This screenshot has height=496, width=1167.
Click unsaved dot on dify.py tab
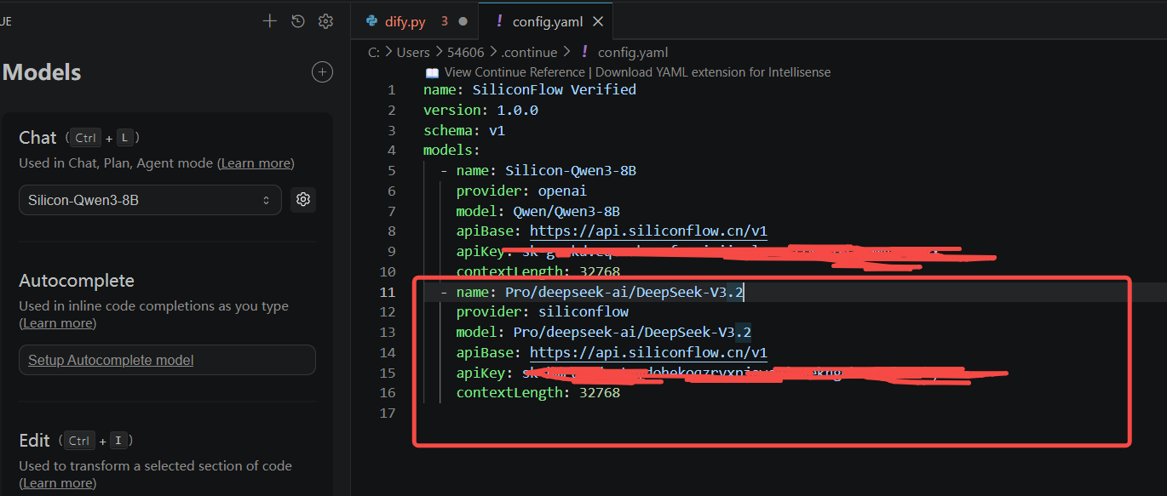tap(463, 21)
